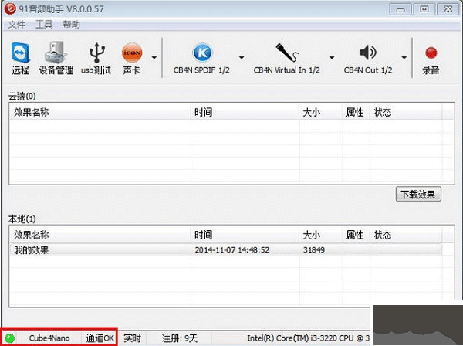Click Cube4Nano in the status bar

49,338
